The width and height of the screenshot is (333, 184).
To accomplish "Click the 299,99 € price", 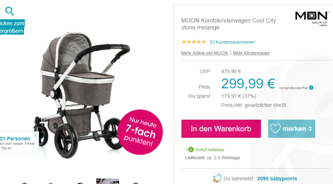I will point(248,84).
